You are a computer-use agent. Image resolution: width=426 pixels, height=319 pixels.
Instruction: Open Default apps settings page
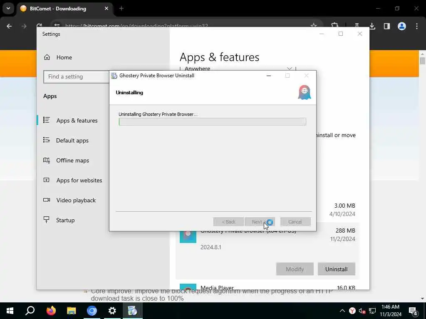tap(72, 140)
